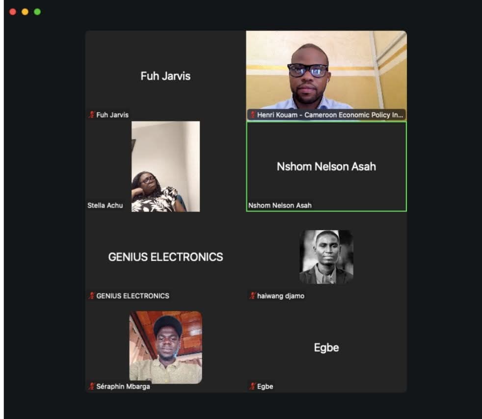Select the active speaker Nshom Nelson Asah tile
This screenshot has height=419, width=482.
326,166
